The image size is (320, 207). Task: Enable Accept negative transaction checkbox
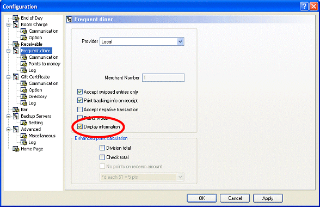pyautogui.click(x=80, y=109)
